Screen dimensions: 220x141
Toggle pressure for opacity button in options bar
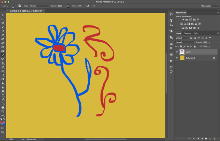(x=68, y=6)
